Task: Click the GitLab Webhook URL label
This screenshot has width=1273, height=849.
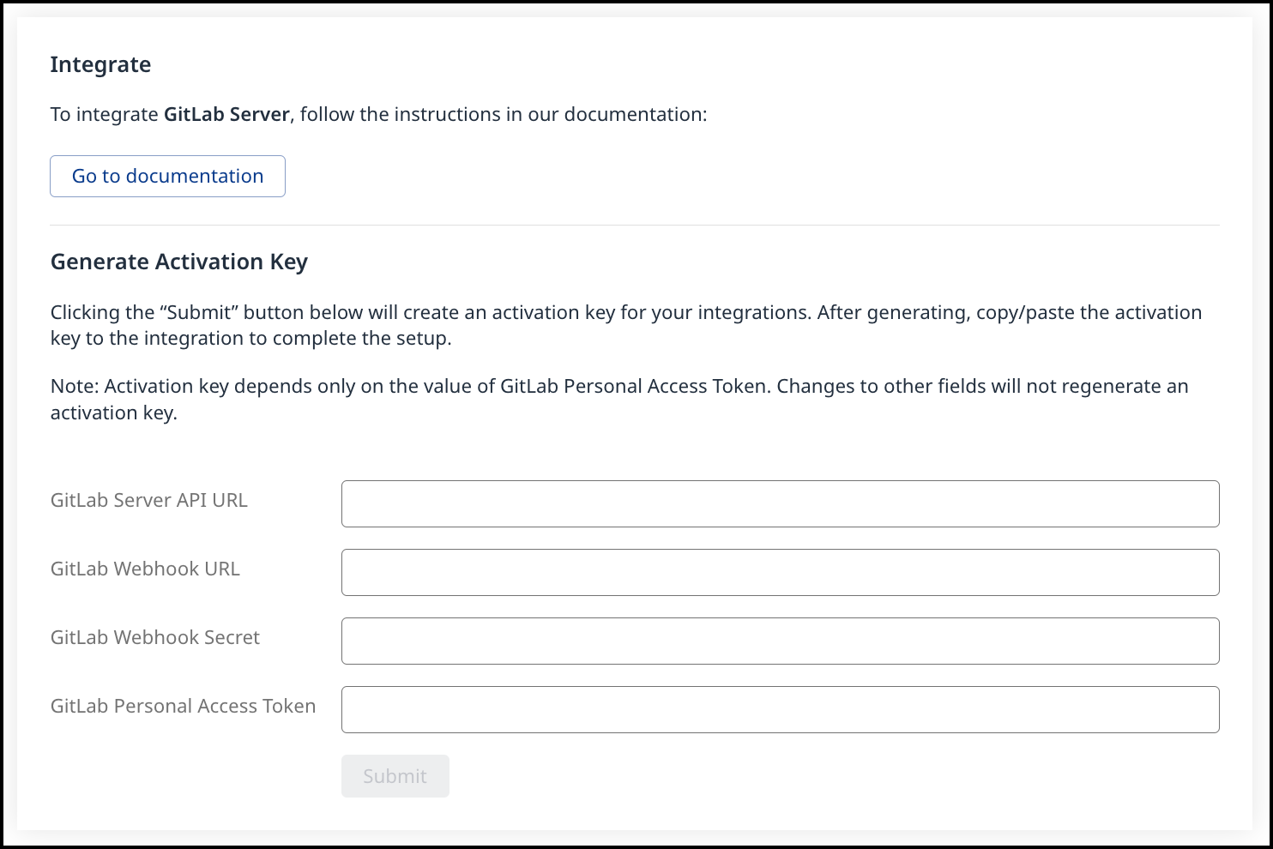Action: click(x=145, y=569)
